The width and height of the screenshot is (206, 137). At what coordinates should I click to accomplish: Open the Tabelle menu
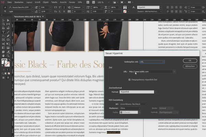click(x=54, y=2)
